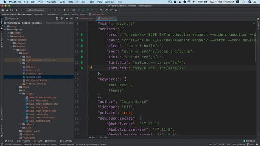Run the "clean" script gutter arrow
The width and height of the screenshot is (260, 146).
82,46
